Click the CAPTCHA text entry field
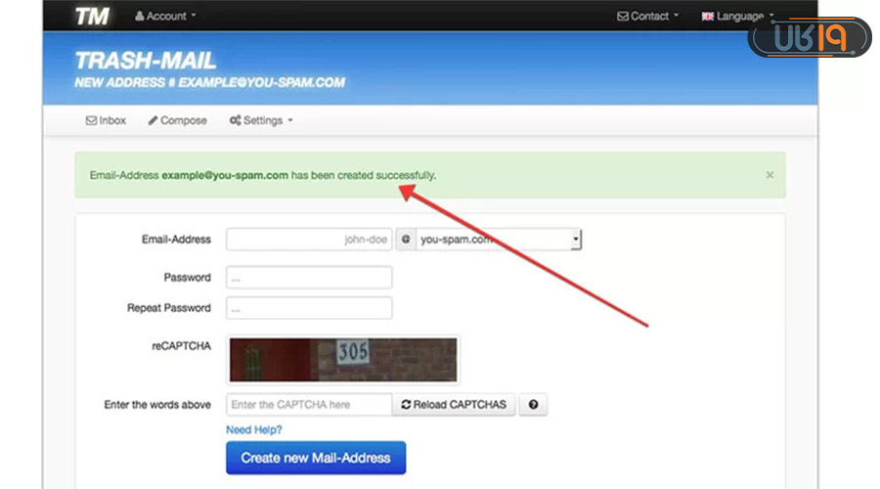 pyautogui.click(x=309, y=405)
